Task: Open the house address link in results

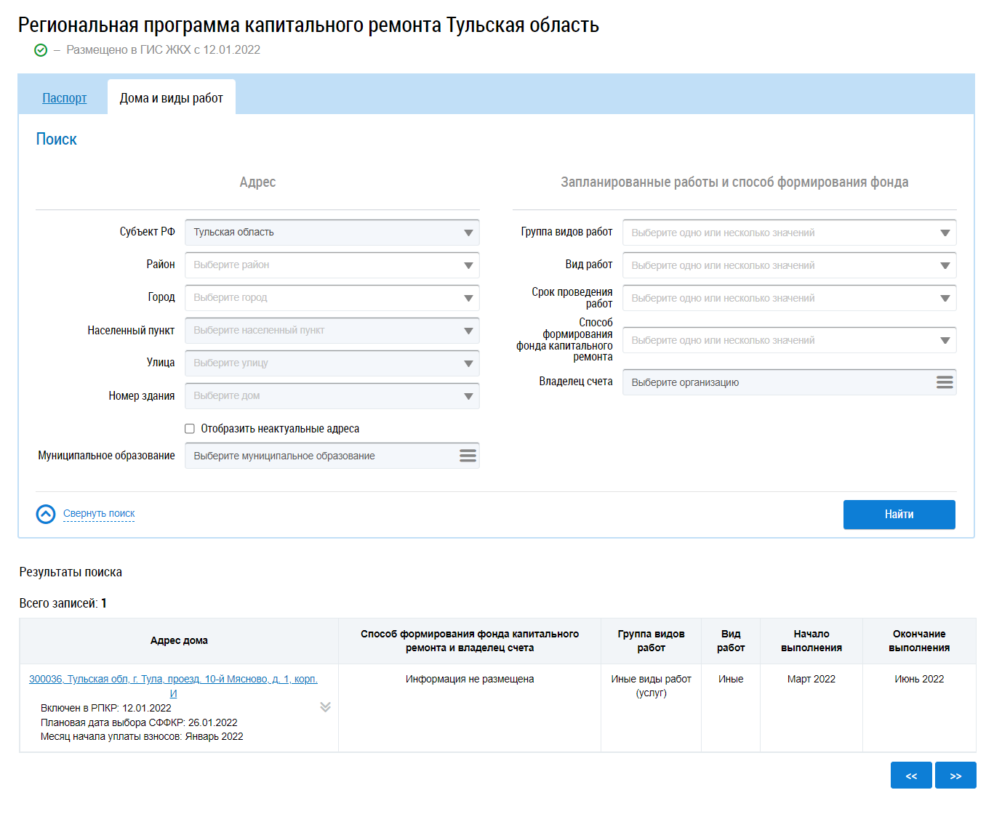Action: (173, 680)
